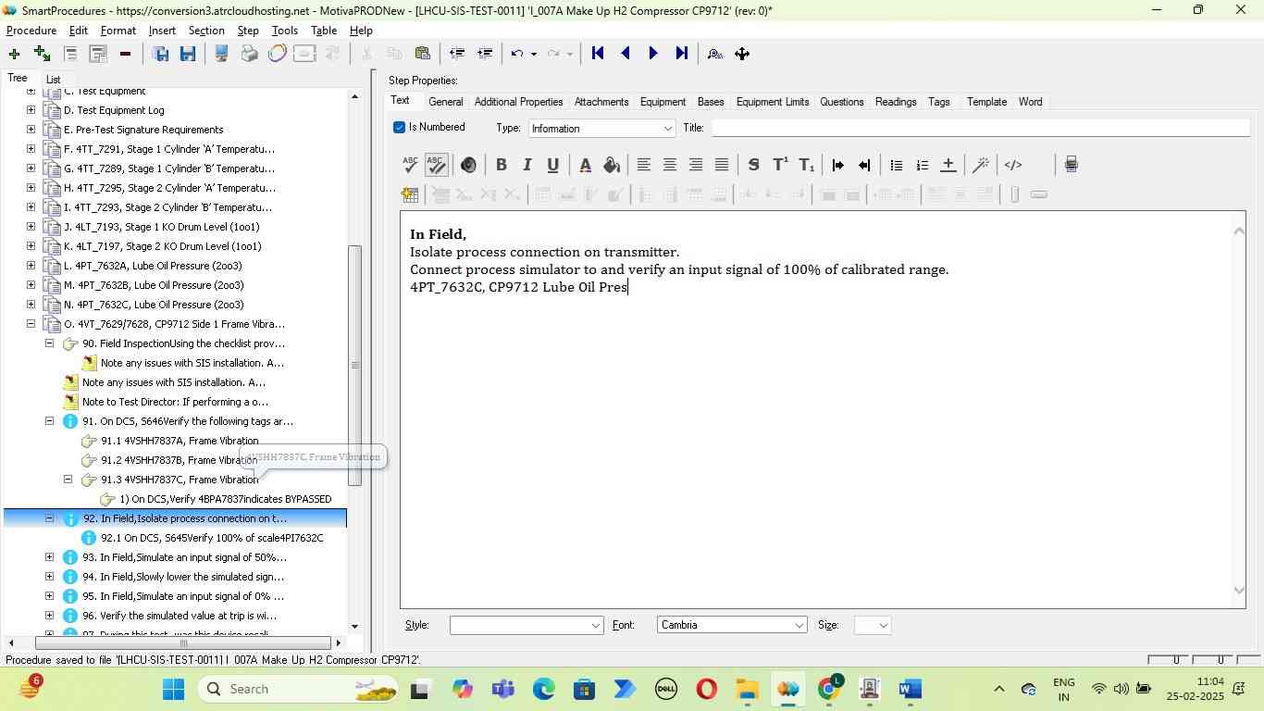
Task: Select step 94 Slowly lower the simulated signal
Action: point(183,577)
